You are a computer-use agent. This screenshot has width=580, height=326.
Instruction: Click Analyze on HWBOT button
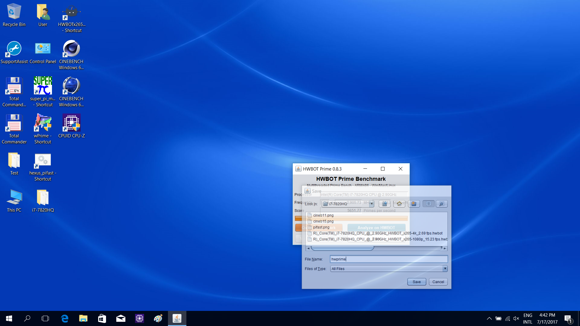tap(376, 228)
